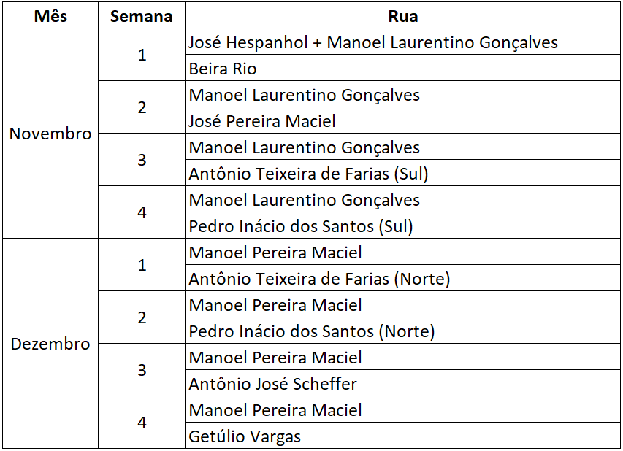Select Antônio Teixeira de Farias (Norte) cell
This screenshot has height=451, width=623.
[319, 279]
